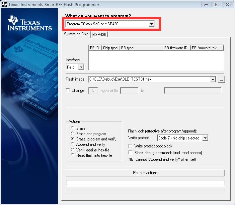The width and height of the screenshot is (235, 205).
Task: Click the EB firmware rev column header
Action: [x=207, y=48]
